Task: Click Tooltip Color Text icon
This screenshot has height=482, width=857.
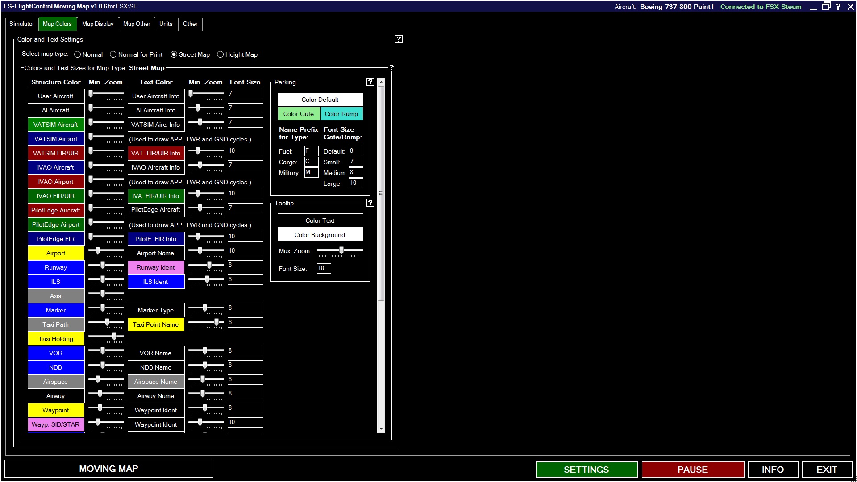Action: [320, 220]
